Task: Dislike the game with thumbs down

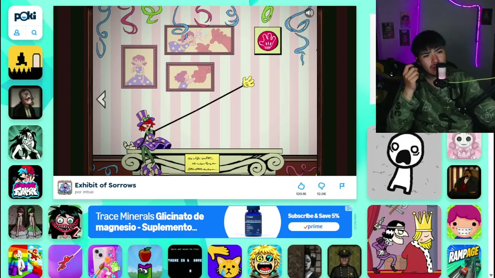Action: 321,186
